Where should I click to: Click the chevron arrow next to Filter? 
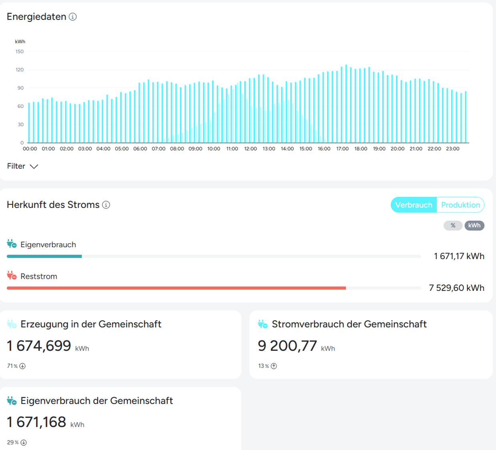pyautogui.click(x=34, y=166)
